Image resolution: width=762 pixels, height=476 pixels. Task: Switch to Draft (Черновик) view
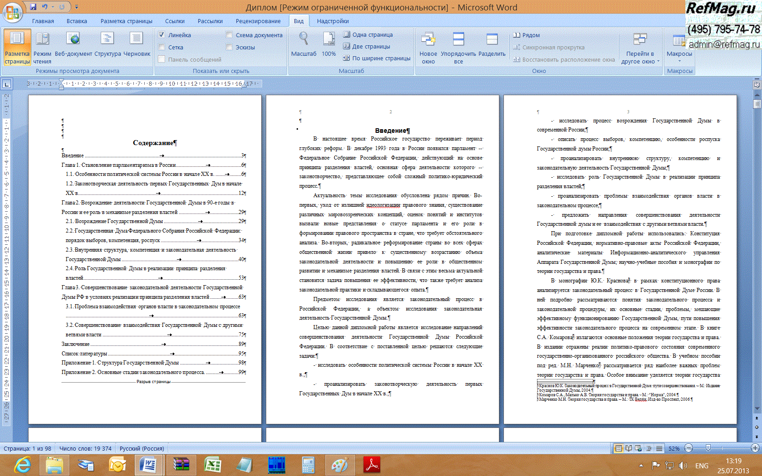click(137, 45)
